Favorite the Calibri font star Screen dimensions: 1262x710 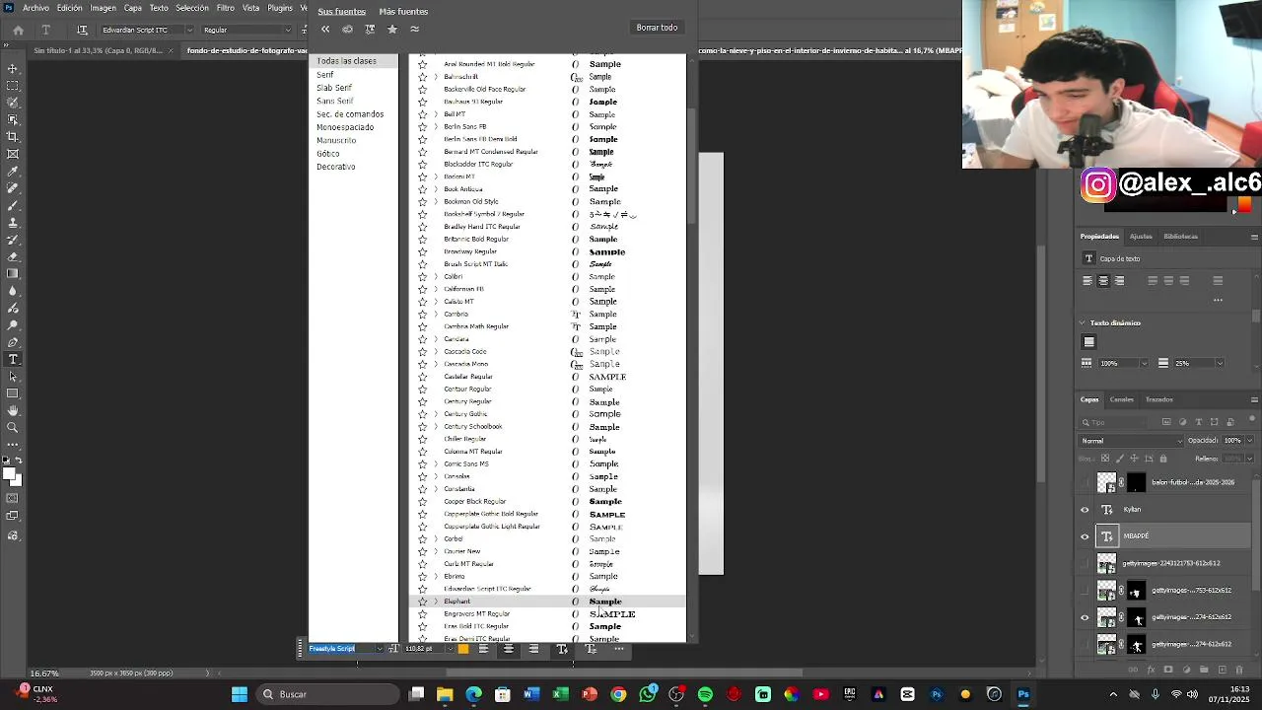423,277
